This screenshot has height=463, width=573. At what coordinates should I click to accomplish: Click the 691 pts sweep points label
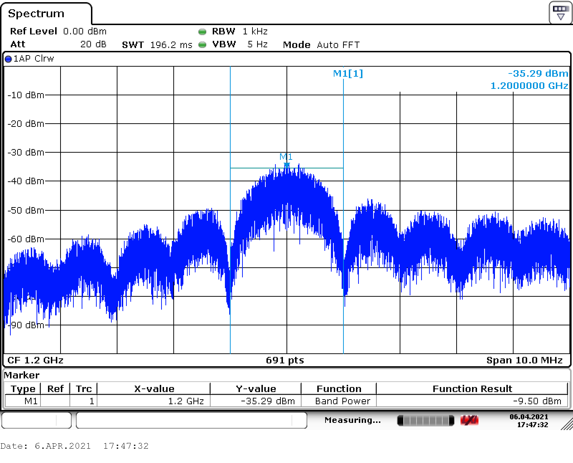[285, 360]
